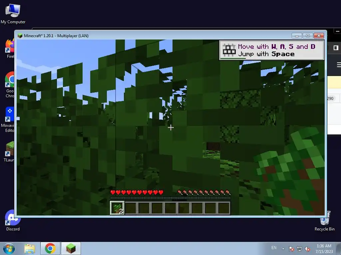Open the Google Chrome desktop shortcut
The image size is (341, 255).
[x=10, y=85]
